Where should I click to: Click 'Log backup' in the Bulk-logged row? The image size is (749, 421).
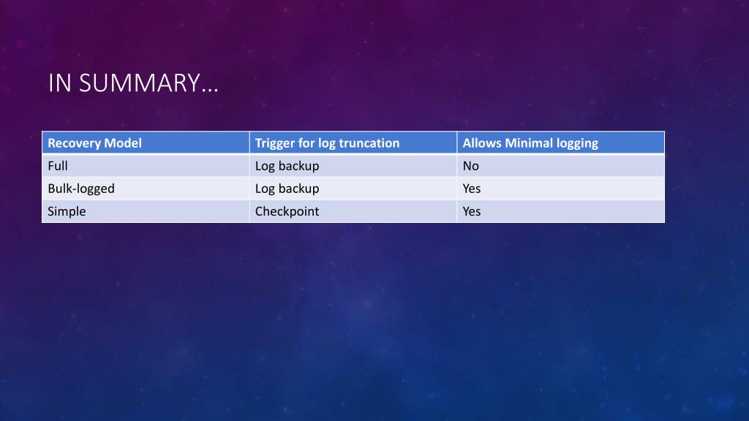click(353, 189)
